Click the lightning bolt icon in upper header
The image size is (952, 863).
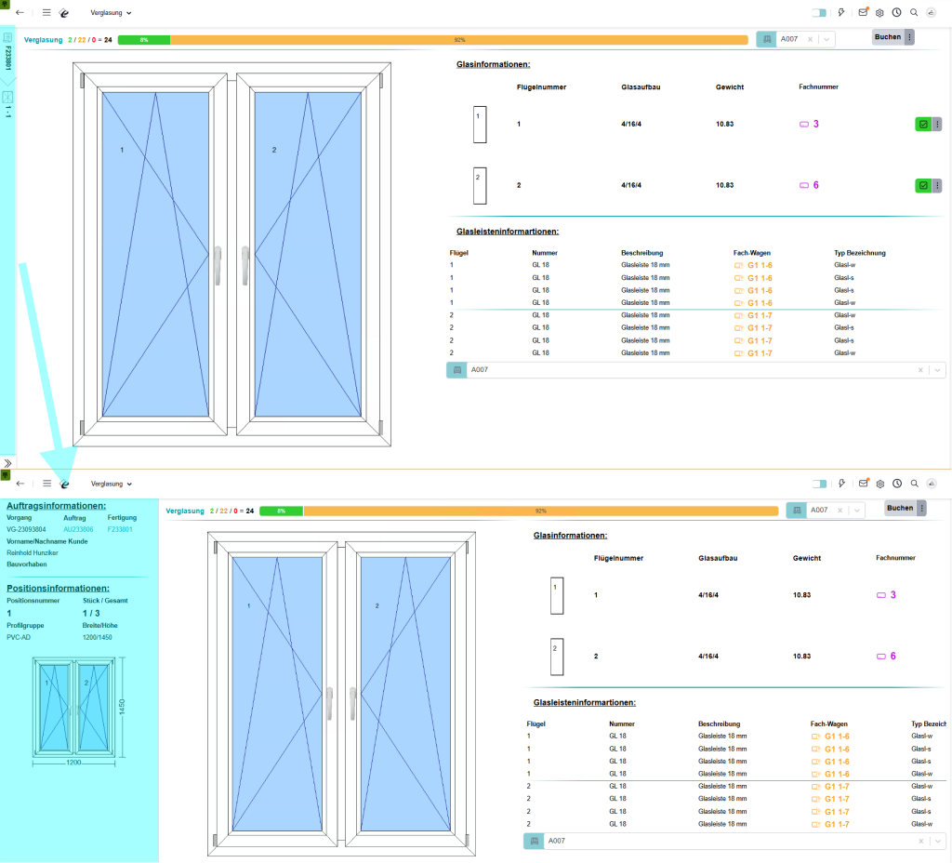841,13
